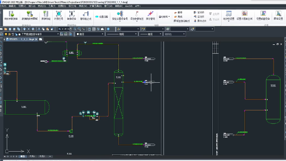Toggle layer lock padlock icon
Screen dimensions: 286x161
[16, 34]
